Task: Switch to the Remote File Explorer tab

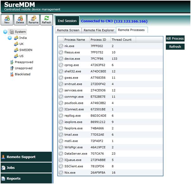Action: pyautogui.click(x=99, y=30)
